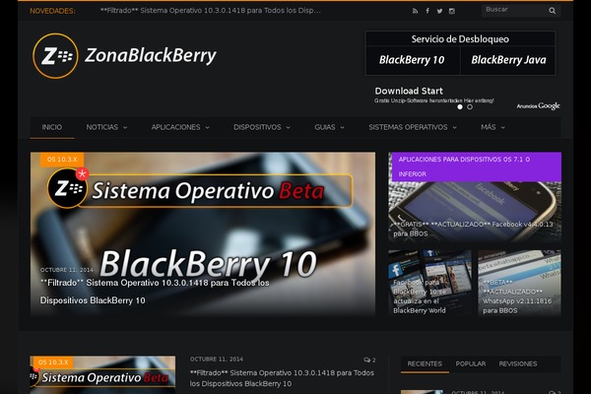Click the BlackBerry Java unlock button
Screen dimensions: 591x394
pyautogui.click(x=508, y=60)
